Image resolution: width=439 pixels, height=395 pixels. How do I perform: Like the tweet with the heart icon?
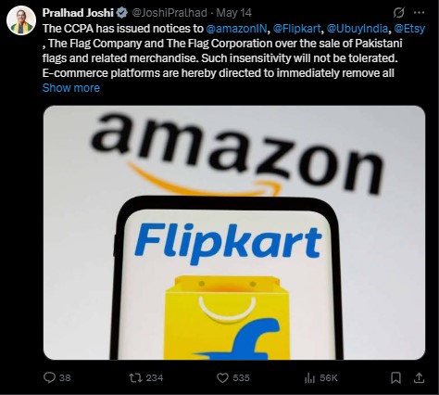[x=222, y=378]
